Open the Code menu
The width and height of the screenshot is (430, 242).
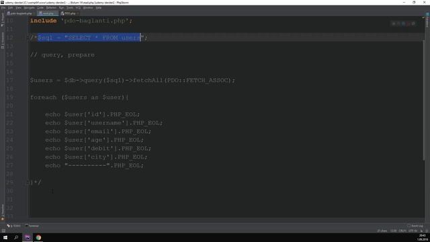coord(40,7)
